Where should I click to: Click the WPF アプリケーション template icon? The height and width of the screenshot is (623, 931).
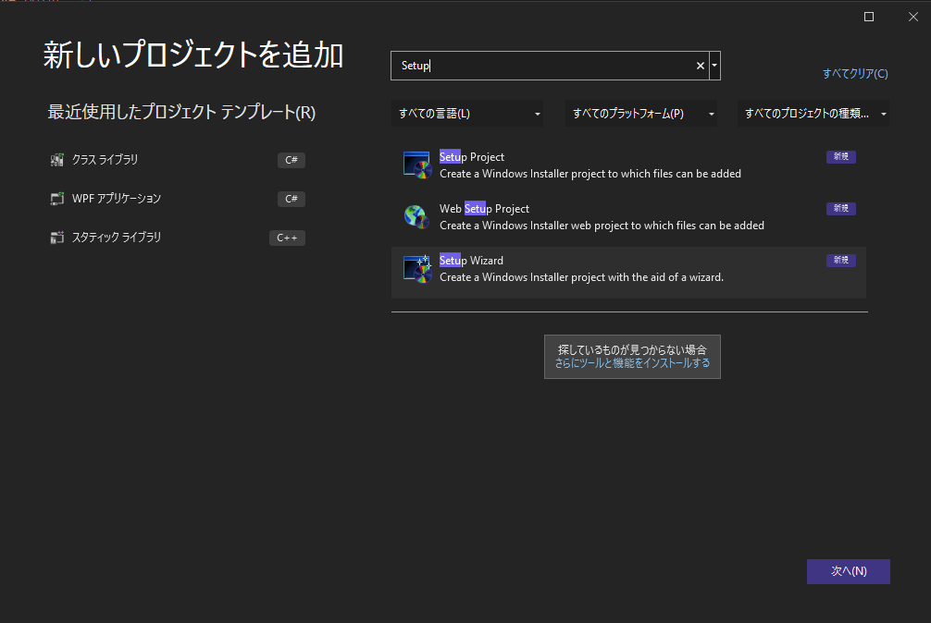57,198
